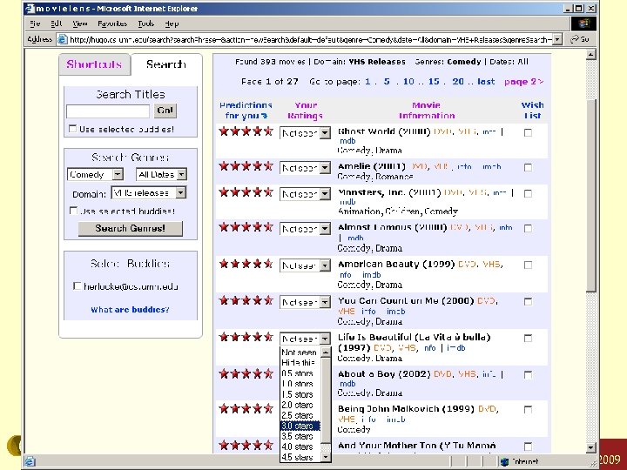Click the Ghost World predicted star rating
Screen dimensions: 627x470
point(246,131)
